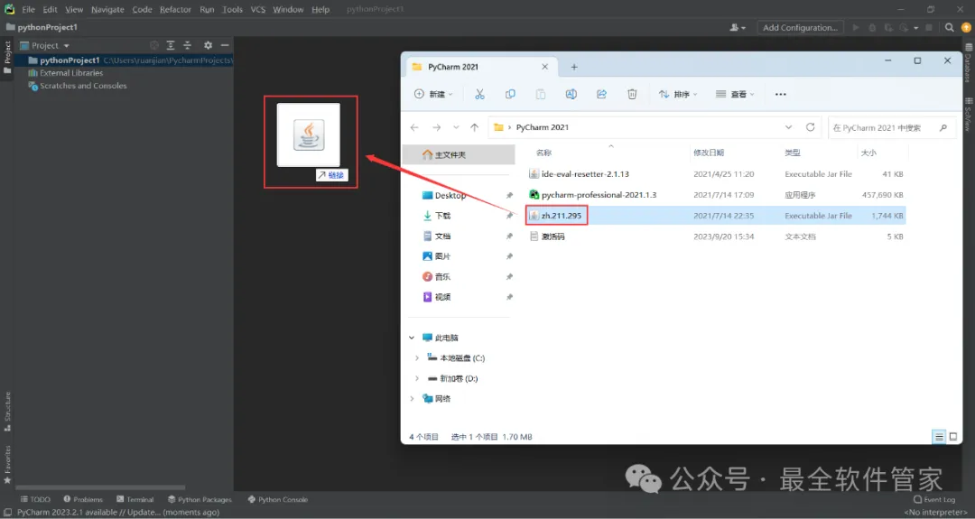Image resolution: width=975 pixels, height=519 pixels.
Task: Open the File menu in PyCharm
Action: [29, 9]
